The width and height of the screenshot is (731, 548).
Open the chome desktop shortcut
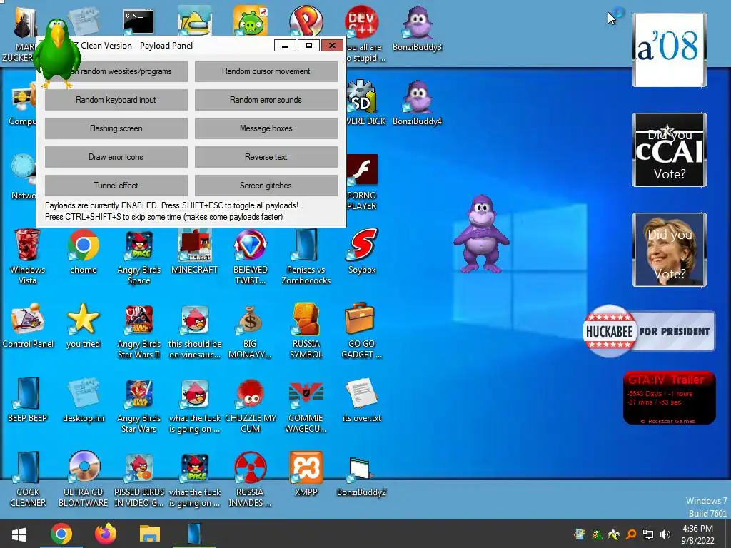pos(84,252)
